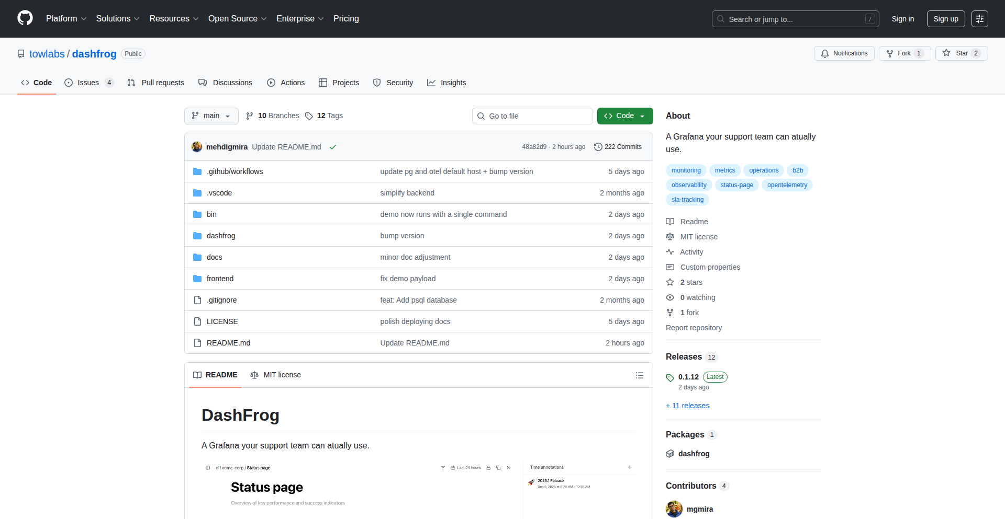Click the docs folder icon

coord(197,257)
